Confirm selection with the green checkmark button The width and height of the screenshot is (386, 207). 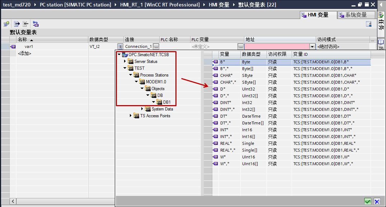tap(368, 201)
